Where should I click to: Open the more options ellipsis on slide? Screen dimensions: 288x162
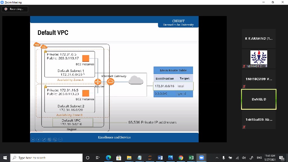60,139
